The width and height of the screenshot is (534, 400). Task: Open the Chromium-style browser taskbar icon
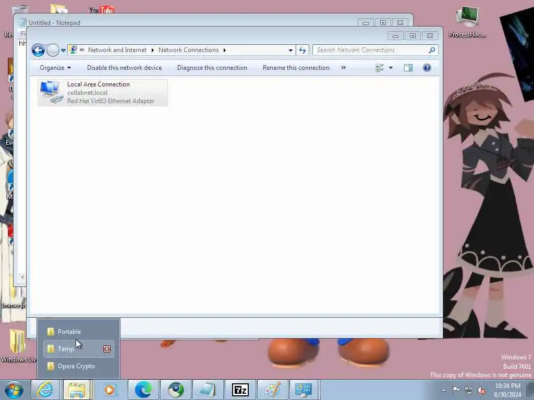[175, 390]
